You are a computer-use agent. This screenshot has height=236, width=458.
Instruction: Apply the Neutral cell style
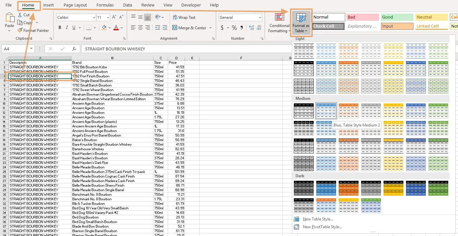[x=432, y=17]
